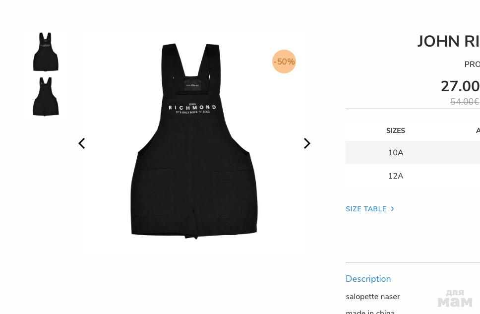Click the 27.00 sale price
Image resolution: width=480 pixels, height=314 pixels.
coord(460,86)
